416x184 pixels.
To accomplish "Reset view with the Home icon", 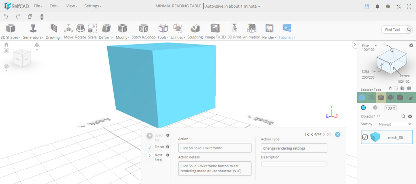I will pyautogui.click(x=6, y=45).
